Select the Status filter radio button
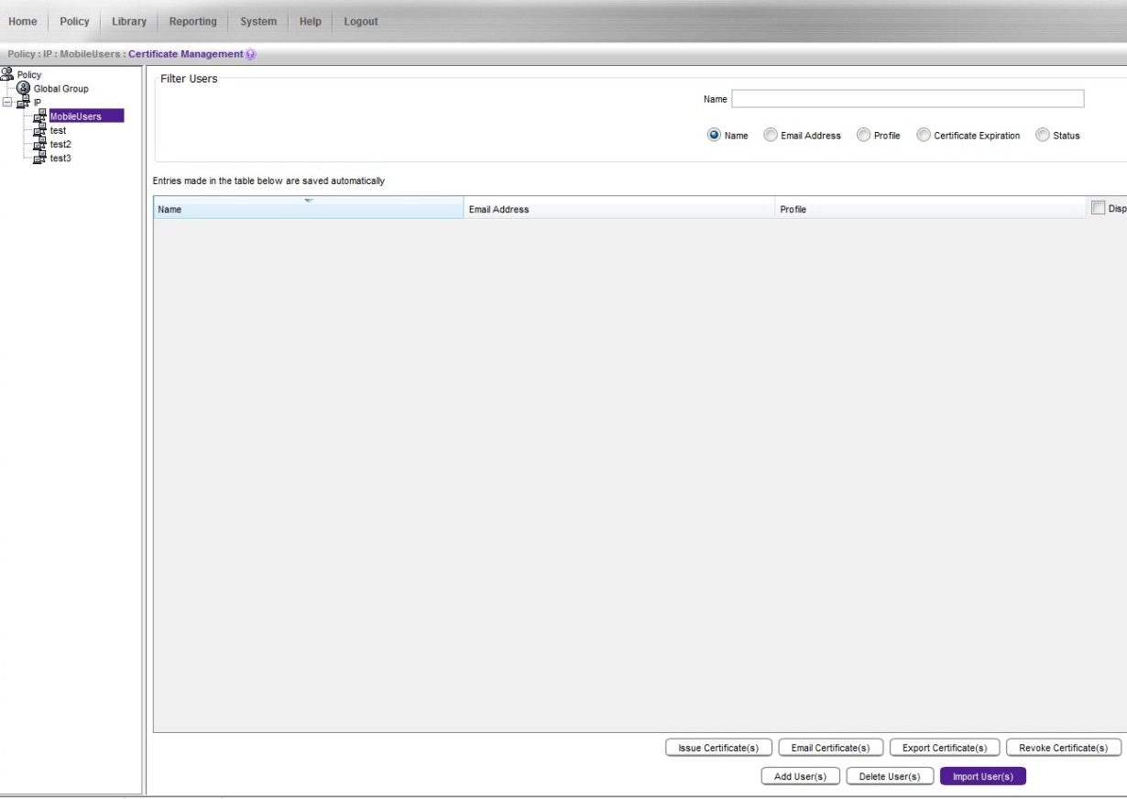1127x799 pixels. tap(1043, 136)
